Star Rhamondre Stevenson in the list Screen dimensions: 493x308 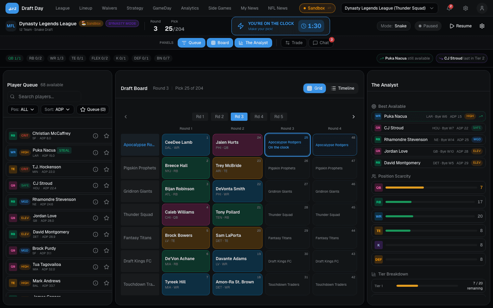click(x=106, y=202)
